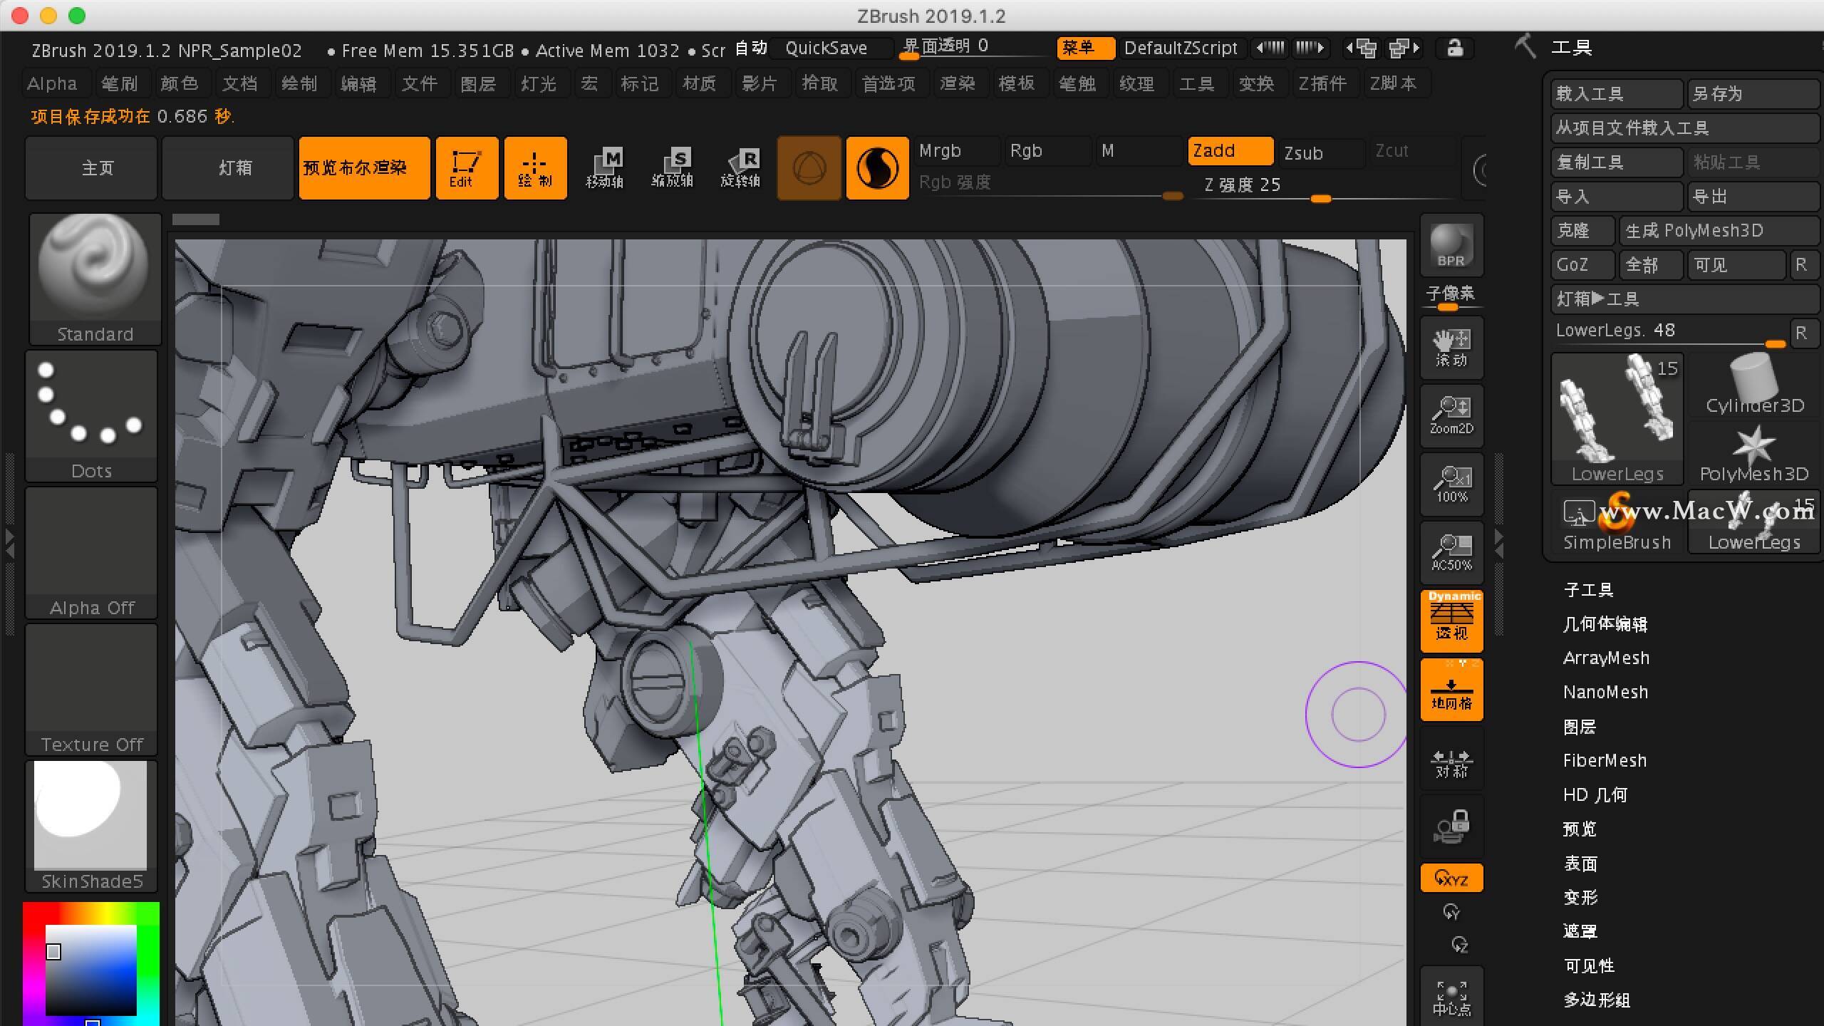Expand the HD 几何 section

pyautogui.click(x=1595, y=795)
